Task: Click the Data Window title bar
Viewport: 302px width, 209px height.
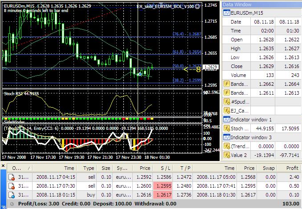Action: coord(261,4)
